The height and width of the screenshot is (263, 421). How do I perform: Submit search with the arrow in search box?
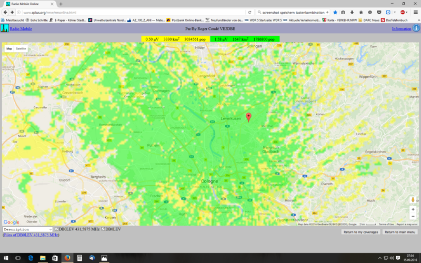point(327,12)
